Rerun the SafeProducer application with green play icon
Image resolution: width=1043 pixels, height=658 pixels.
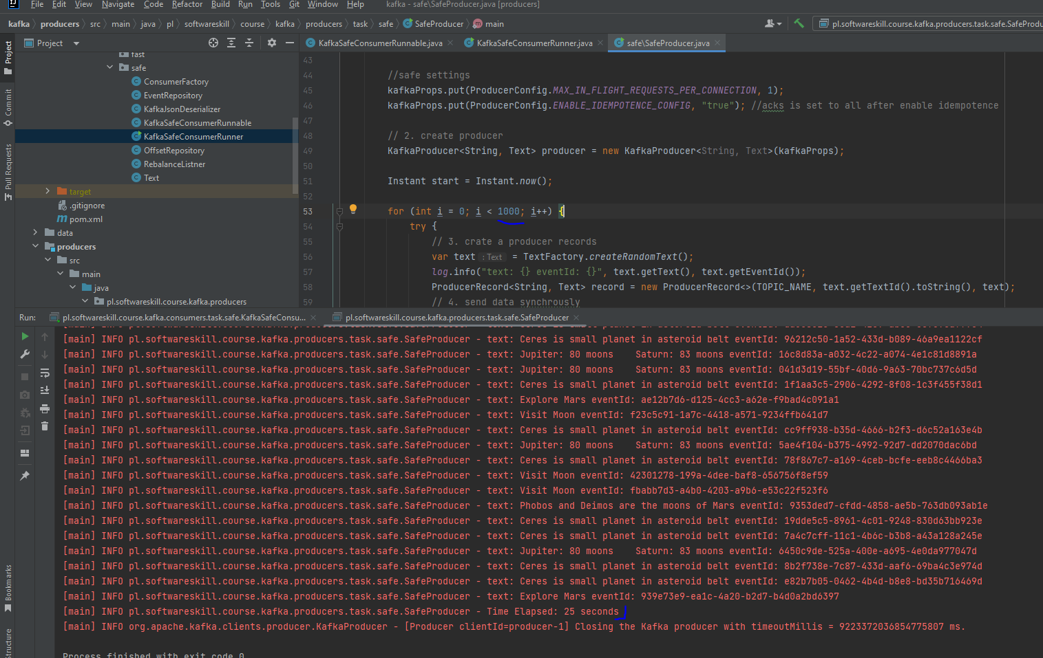click(x=25, y=336)
